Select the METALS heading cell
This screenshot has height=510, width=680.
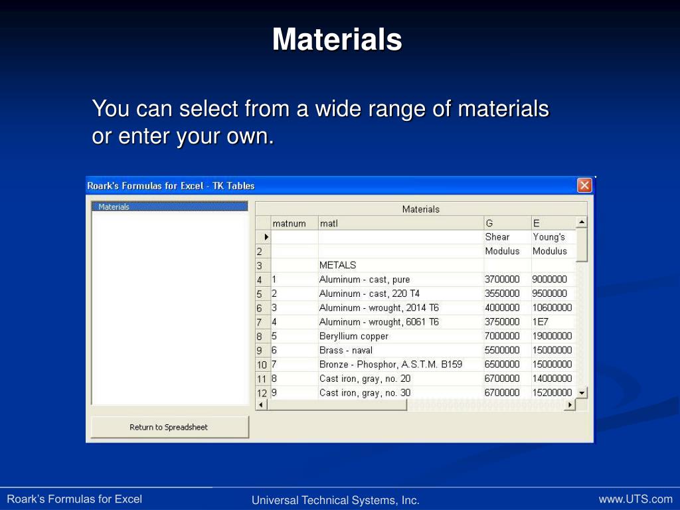tap(400, 266)
